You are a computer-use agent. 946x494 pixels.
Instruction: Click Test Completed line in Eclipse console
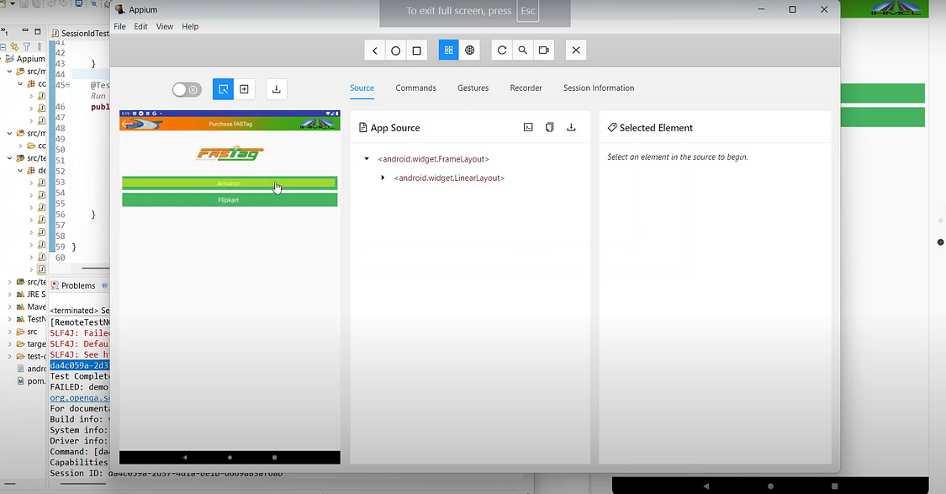coord(80,376)
